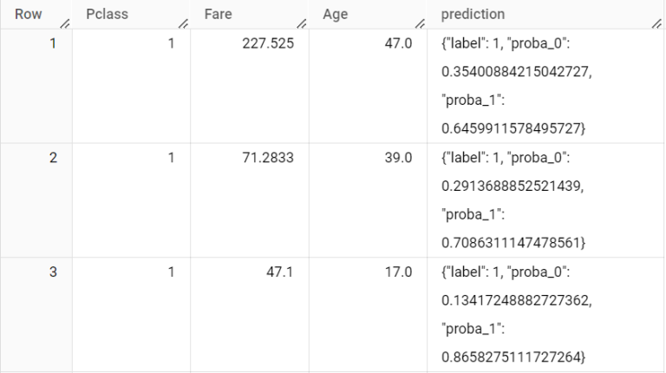Select the Fare value 47.1
This screenshot has width=666, height=373.
point(280,272)
